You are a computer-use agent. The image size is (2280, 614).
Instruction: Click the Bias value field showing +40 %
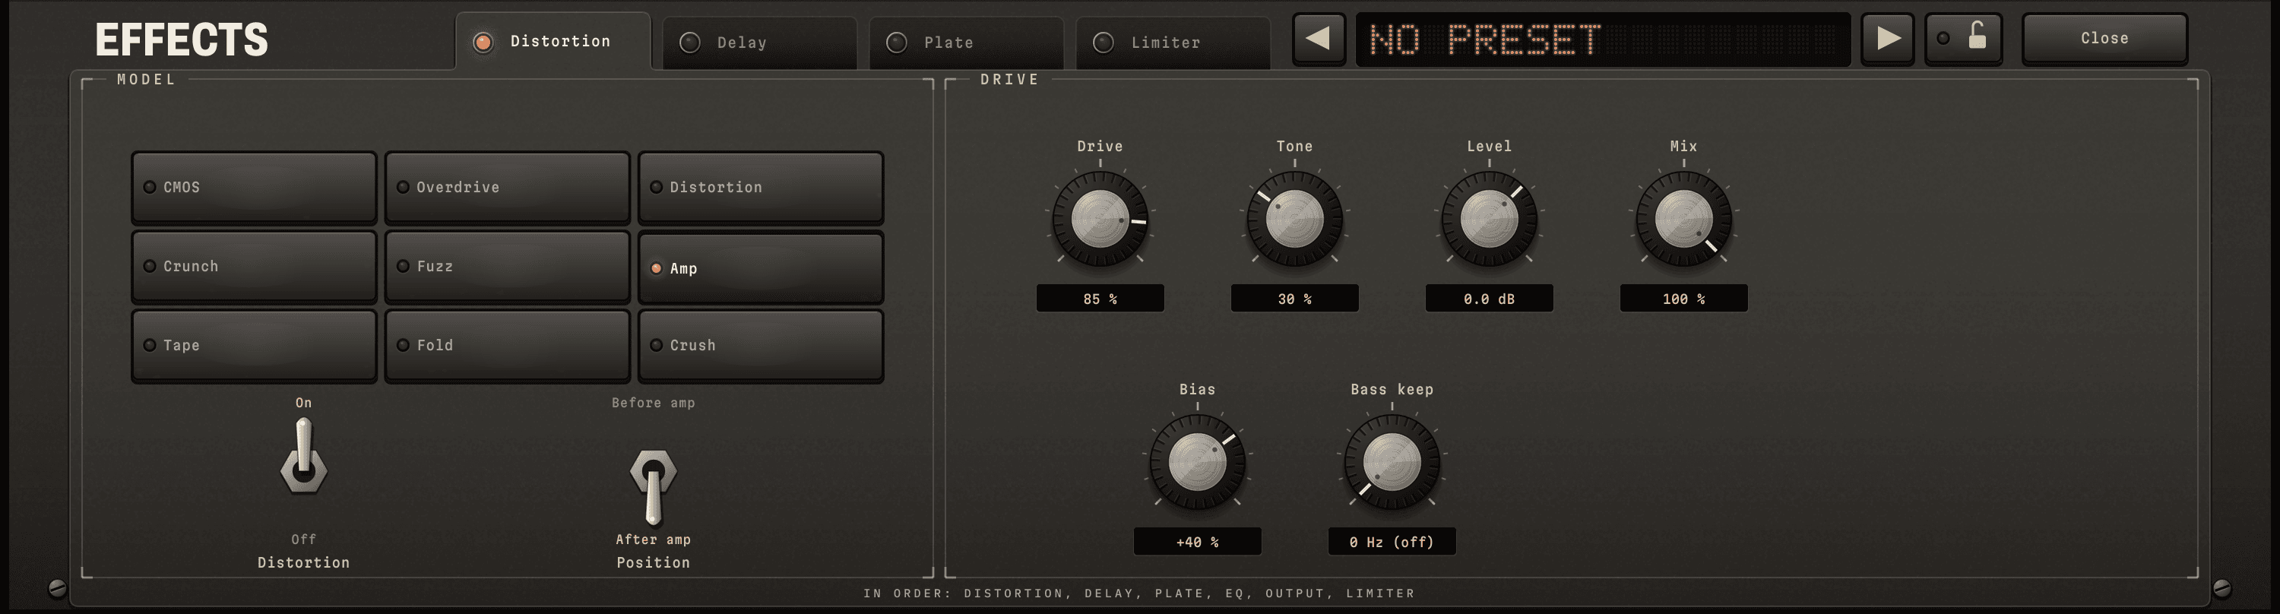[x=1198, y=542]
